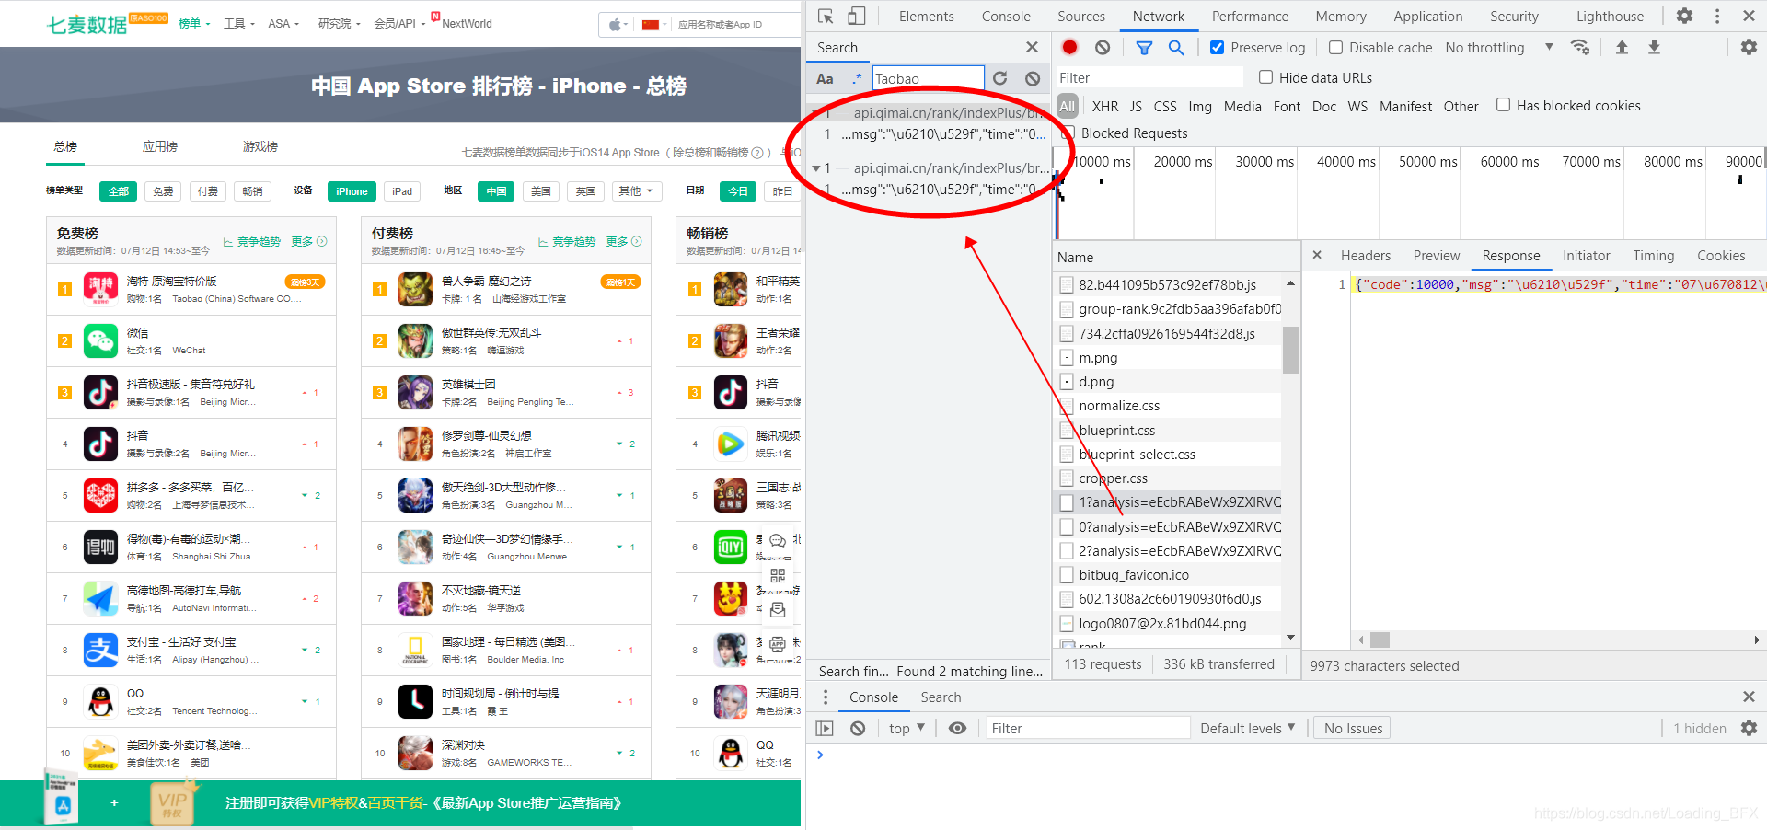Viewport: 1767px width, 830px height.
Task: Click the network search magnifier icon
Action: click(x=1176, y=47)
